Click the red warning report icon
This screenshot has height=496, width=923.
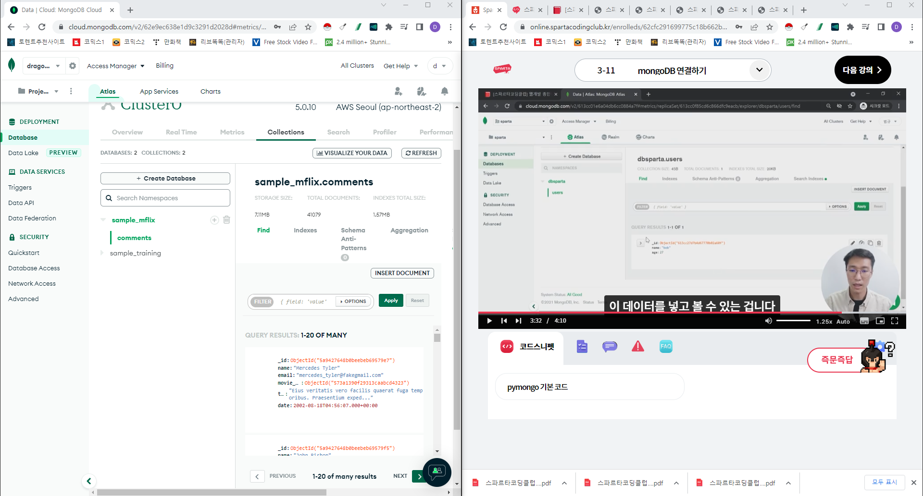(638, 346)
